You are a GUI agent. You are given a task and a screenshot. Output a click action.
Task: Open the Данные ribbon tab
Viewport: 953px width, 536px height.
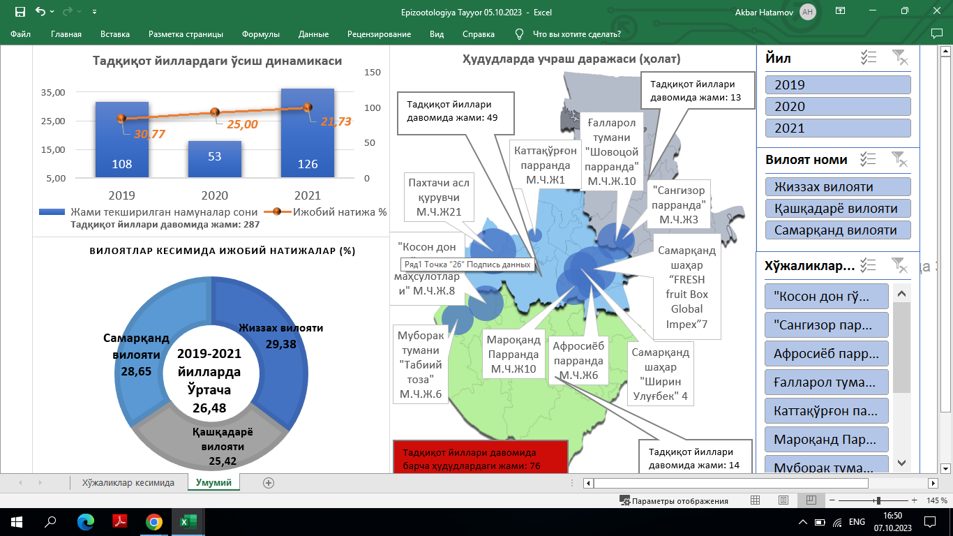click(x=313, y=33)
